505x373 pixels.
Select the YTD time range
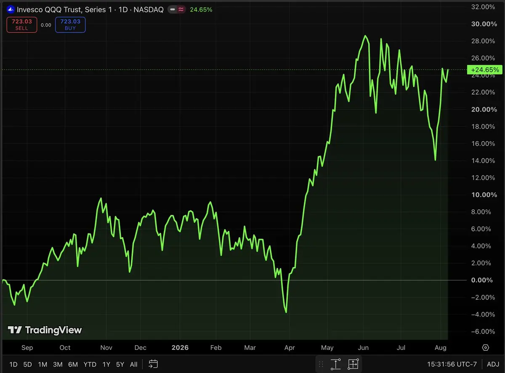coord(90,364)
